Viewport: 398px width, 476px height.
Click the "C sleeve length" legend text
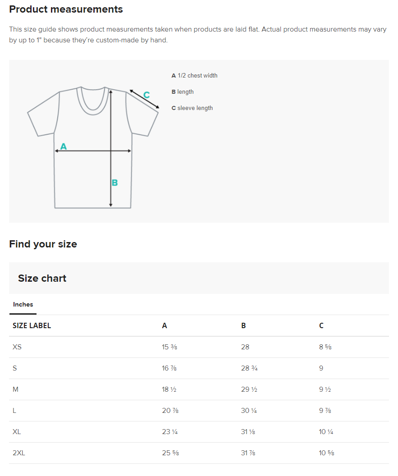tap(192, 108)
